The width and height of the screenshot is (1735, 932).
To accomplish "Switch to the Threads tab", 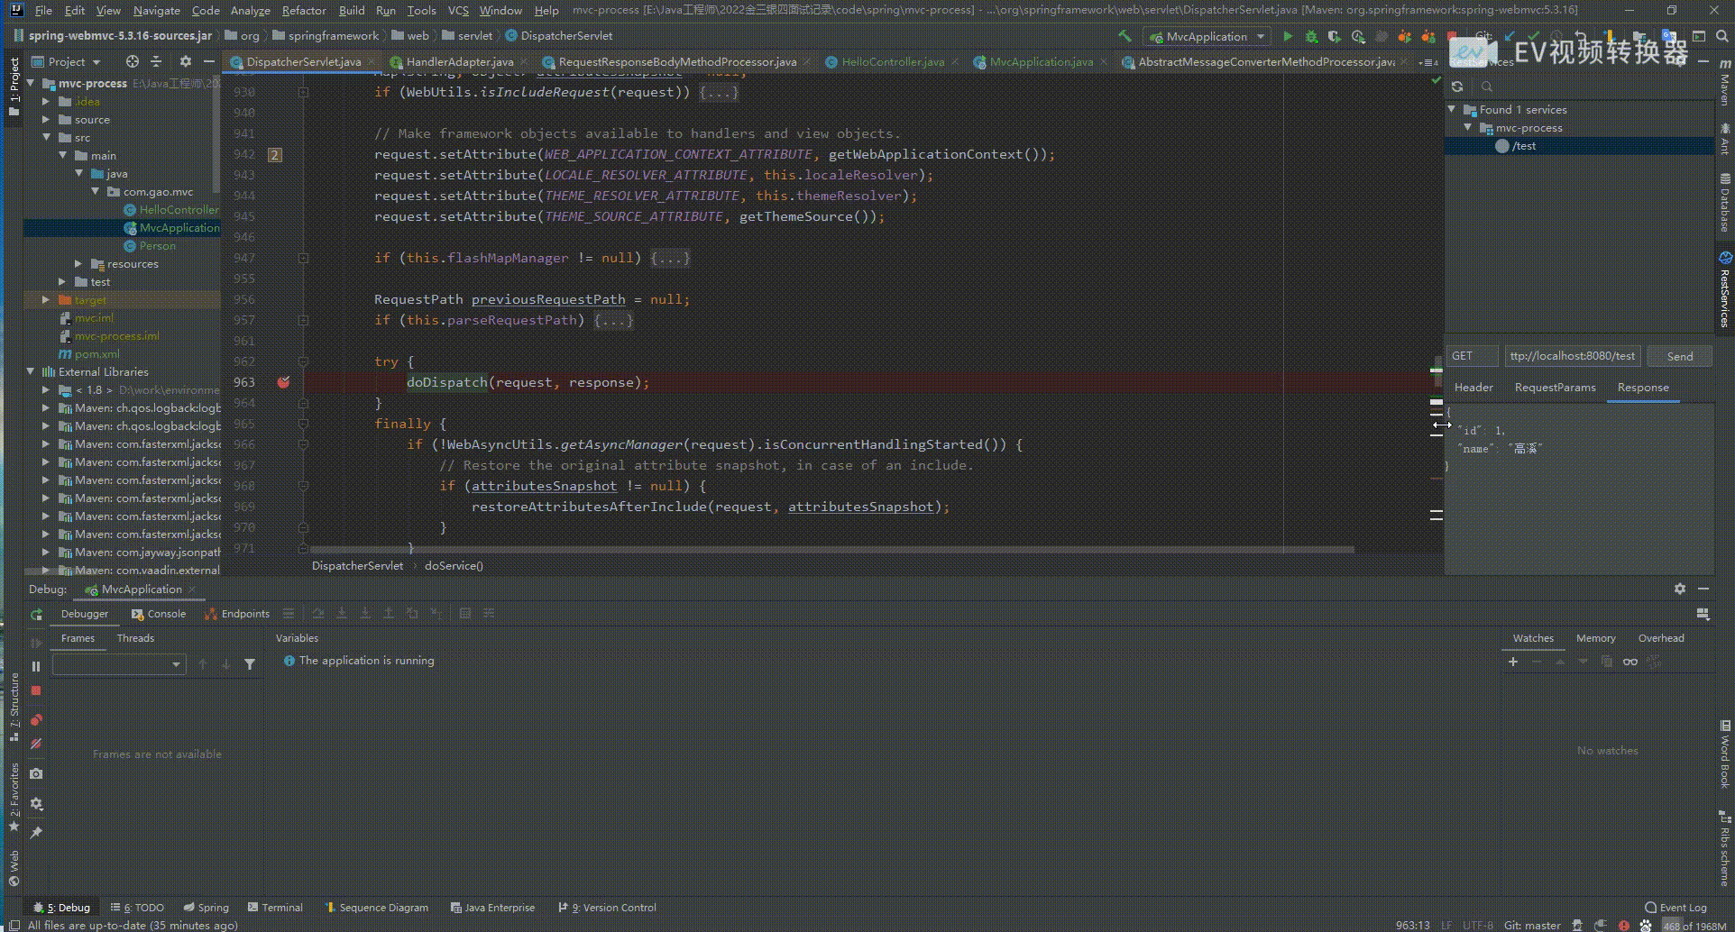I will (135, 637).
